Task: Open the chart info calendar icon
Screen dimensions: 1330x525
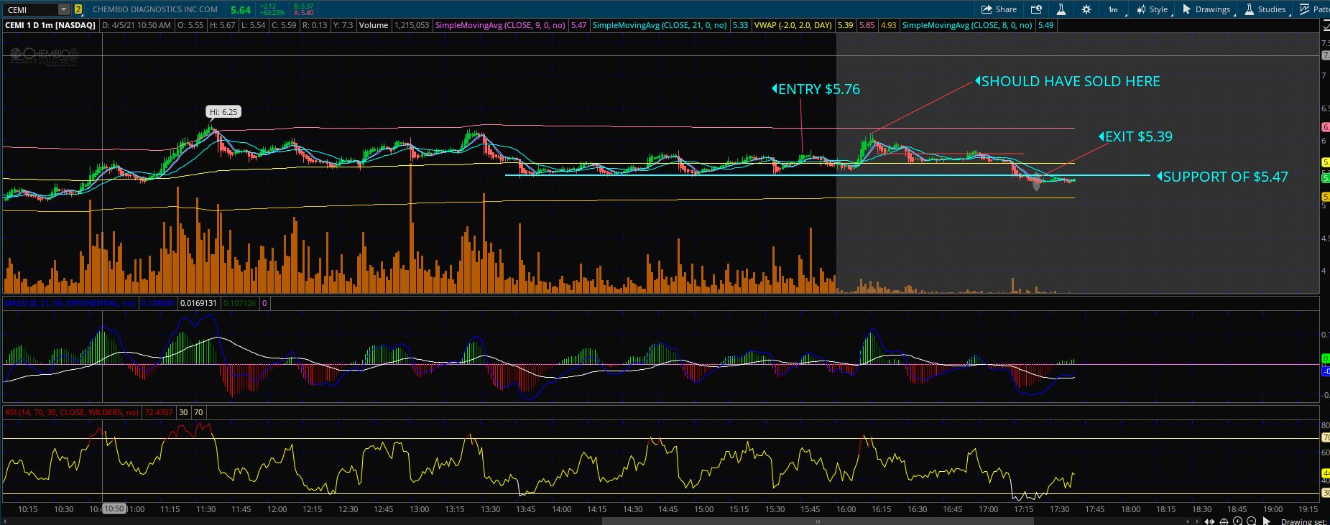Action: [x=1036, y=9]
